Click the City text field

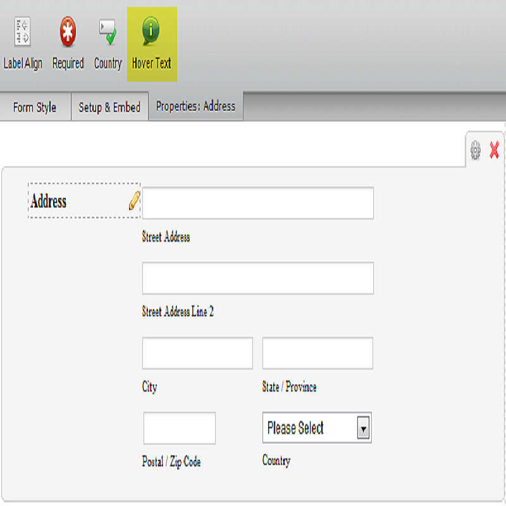tap(197, 353)
